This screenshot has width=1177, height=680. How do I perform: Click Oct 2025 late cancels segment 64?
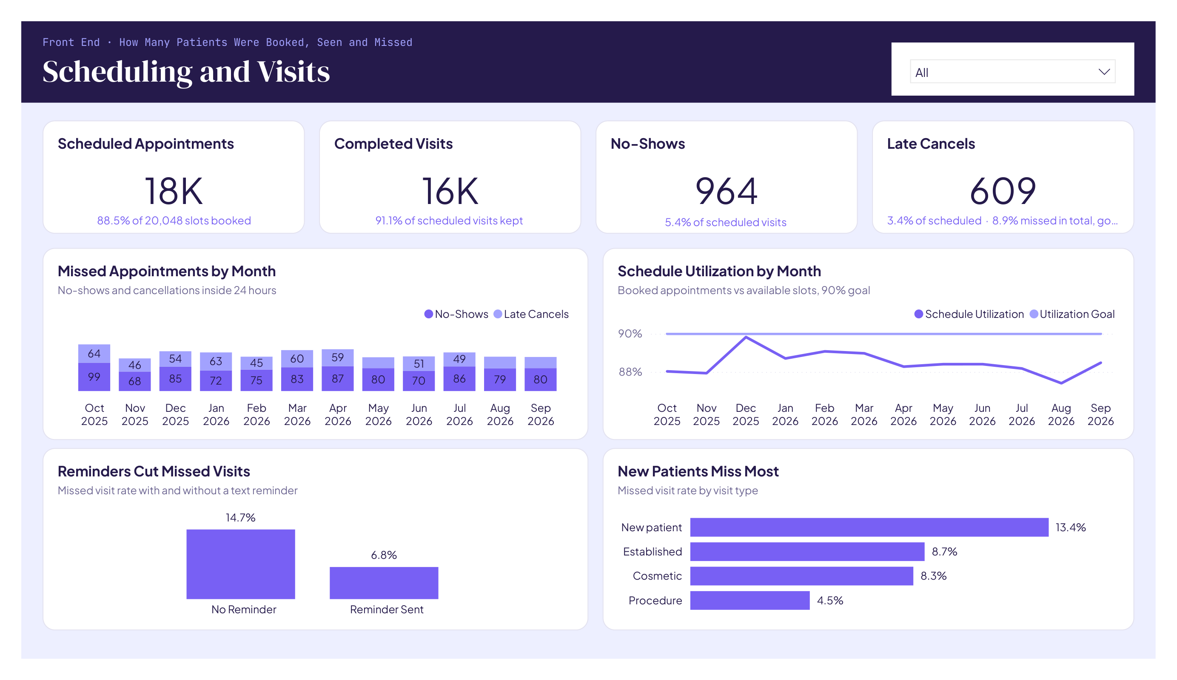point(94,354)
